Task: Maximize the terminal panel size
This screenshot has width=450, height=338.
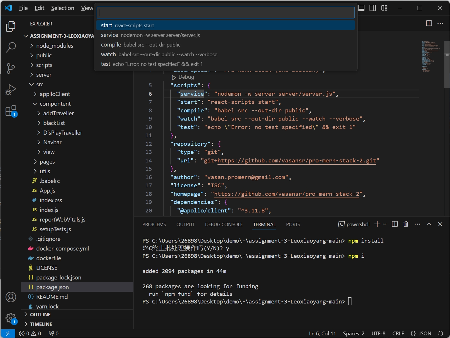Action: click(429, 224)
